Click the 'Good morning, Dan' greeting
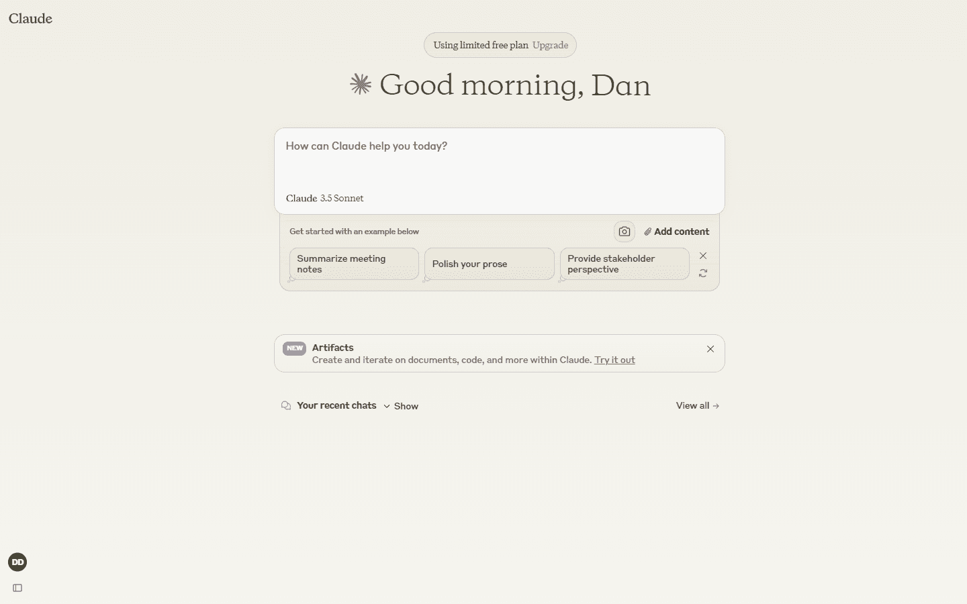Image resolution: width=967 pixels, height=604 pixels. [515, 85]
